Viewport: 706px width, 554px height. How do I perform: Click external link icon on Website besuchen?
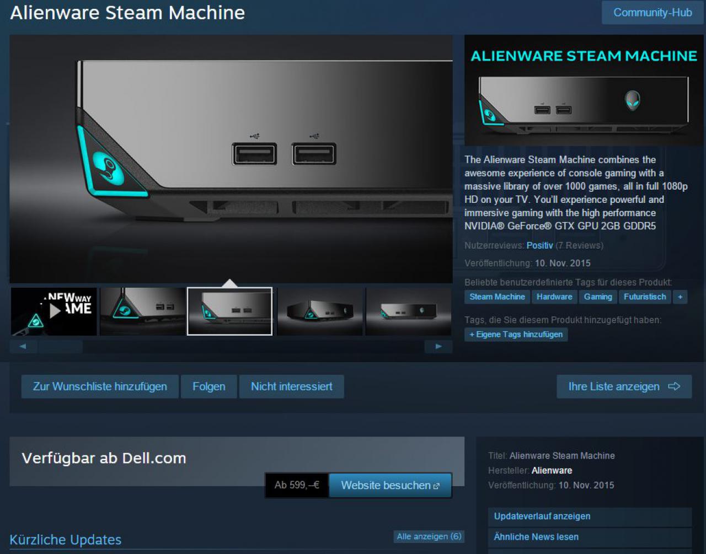point(437,486)
